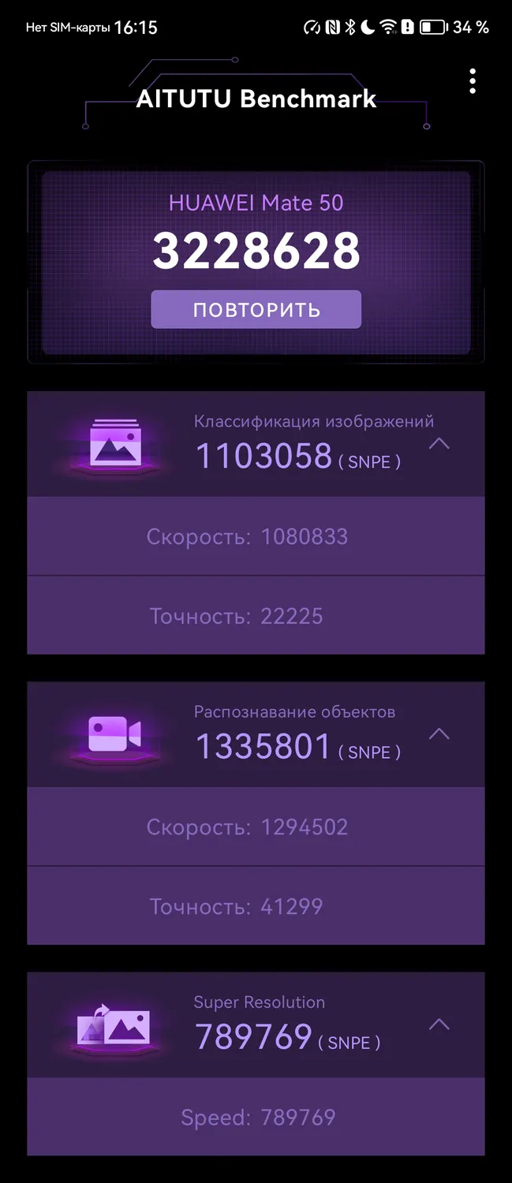This screenshot has height=1183, width=512.
Task: Tap the speedometer status bar icon
Action: (x=312, y=27)
